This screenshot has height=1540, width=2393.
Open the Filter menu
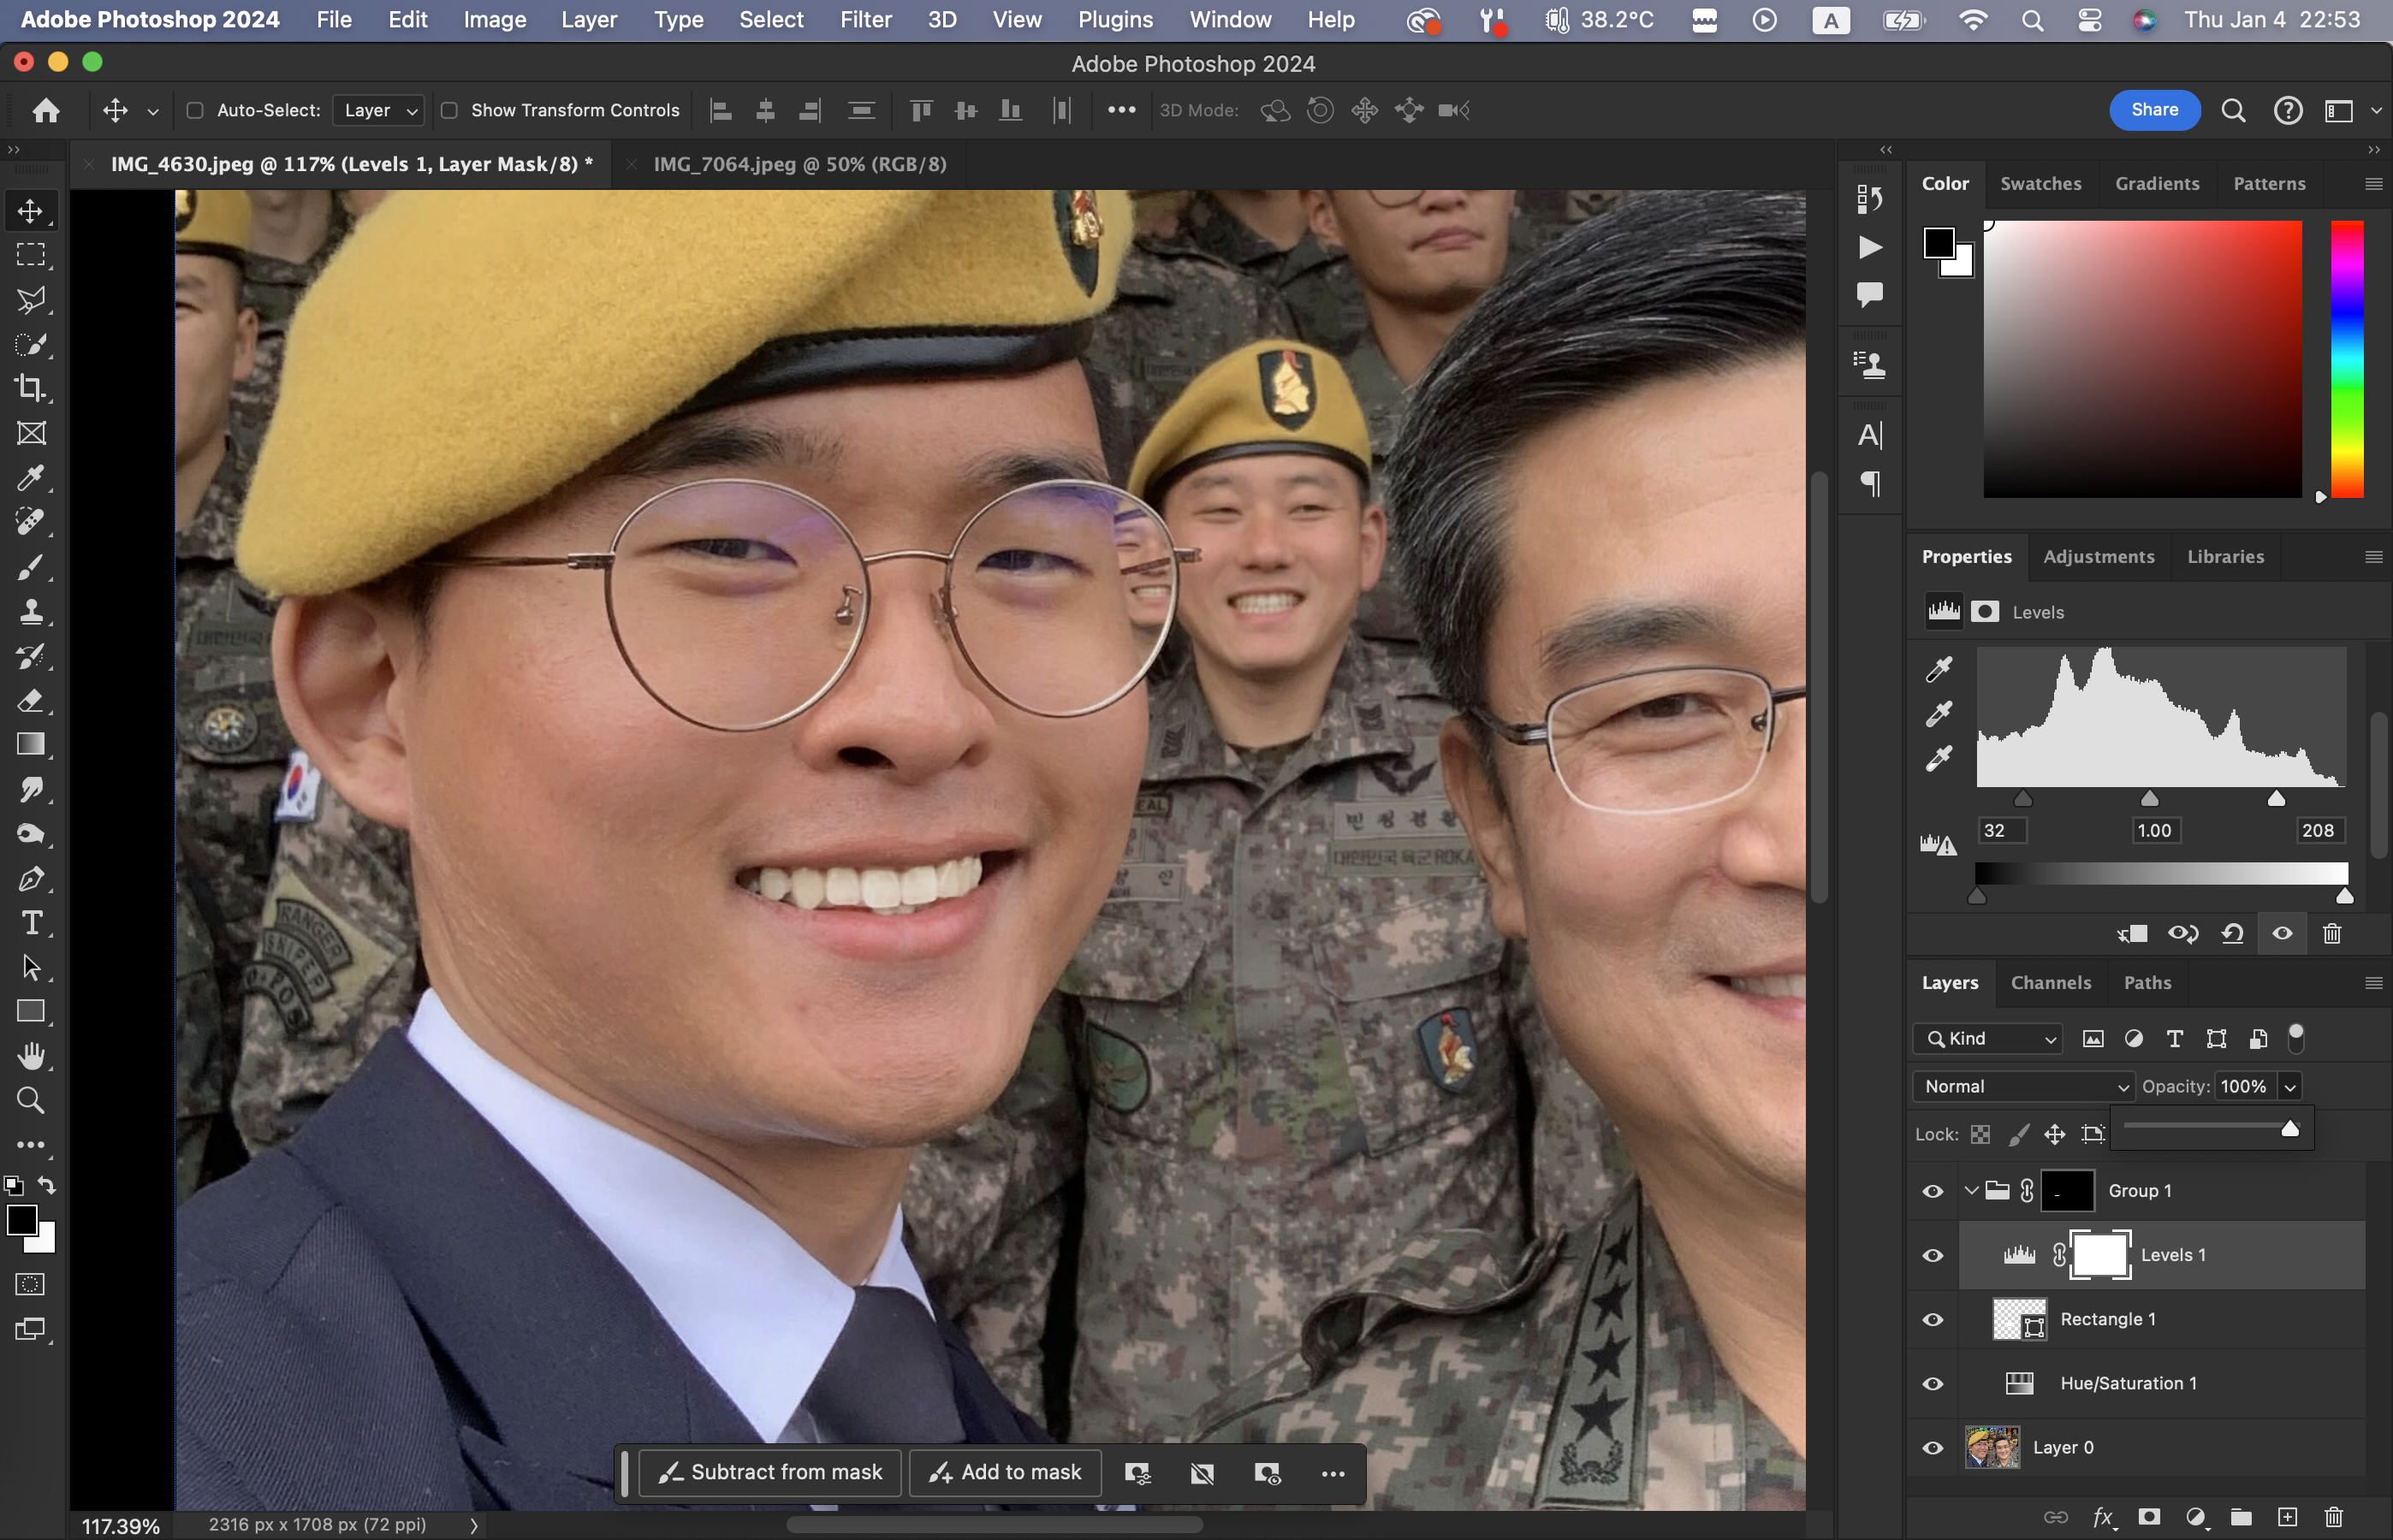point(864,20)
